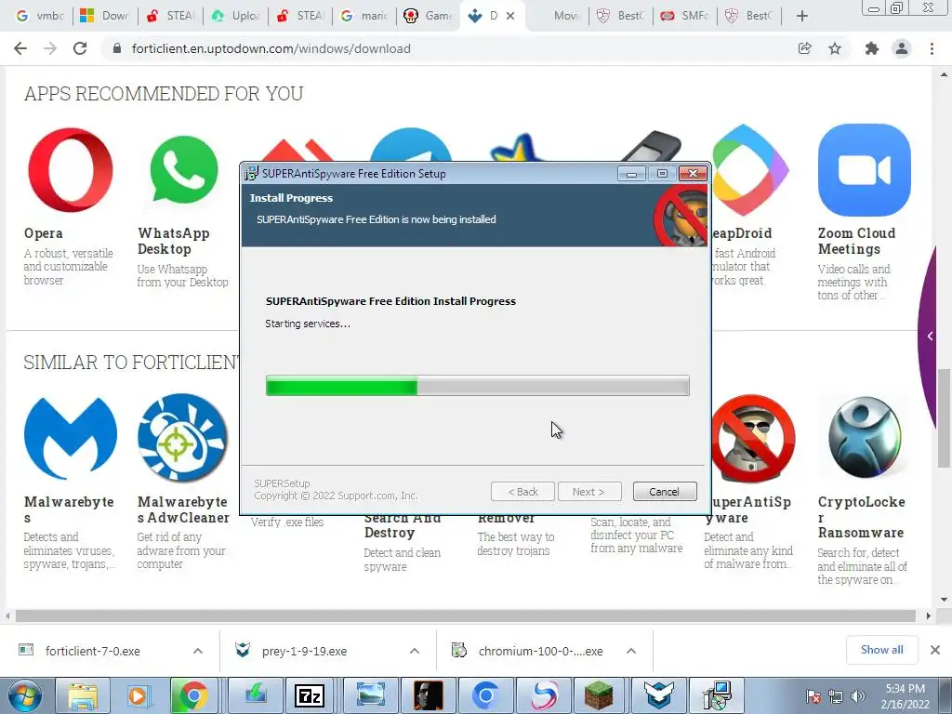Switch to the Uploa tab
952x714 pixels.
(235, 16)
